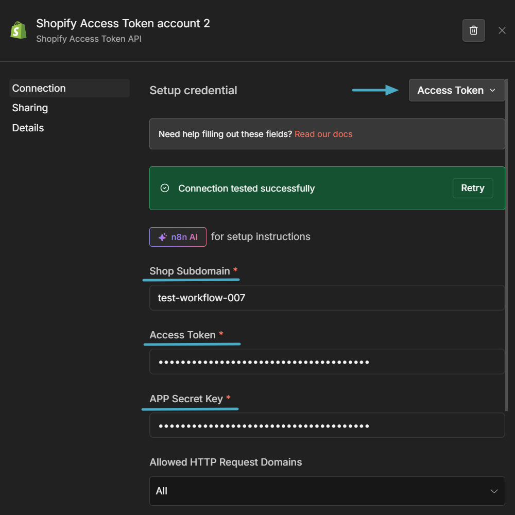
Task: Click the masked APP Secret Key field
Action: coord(327,425)
